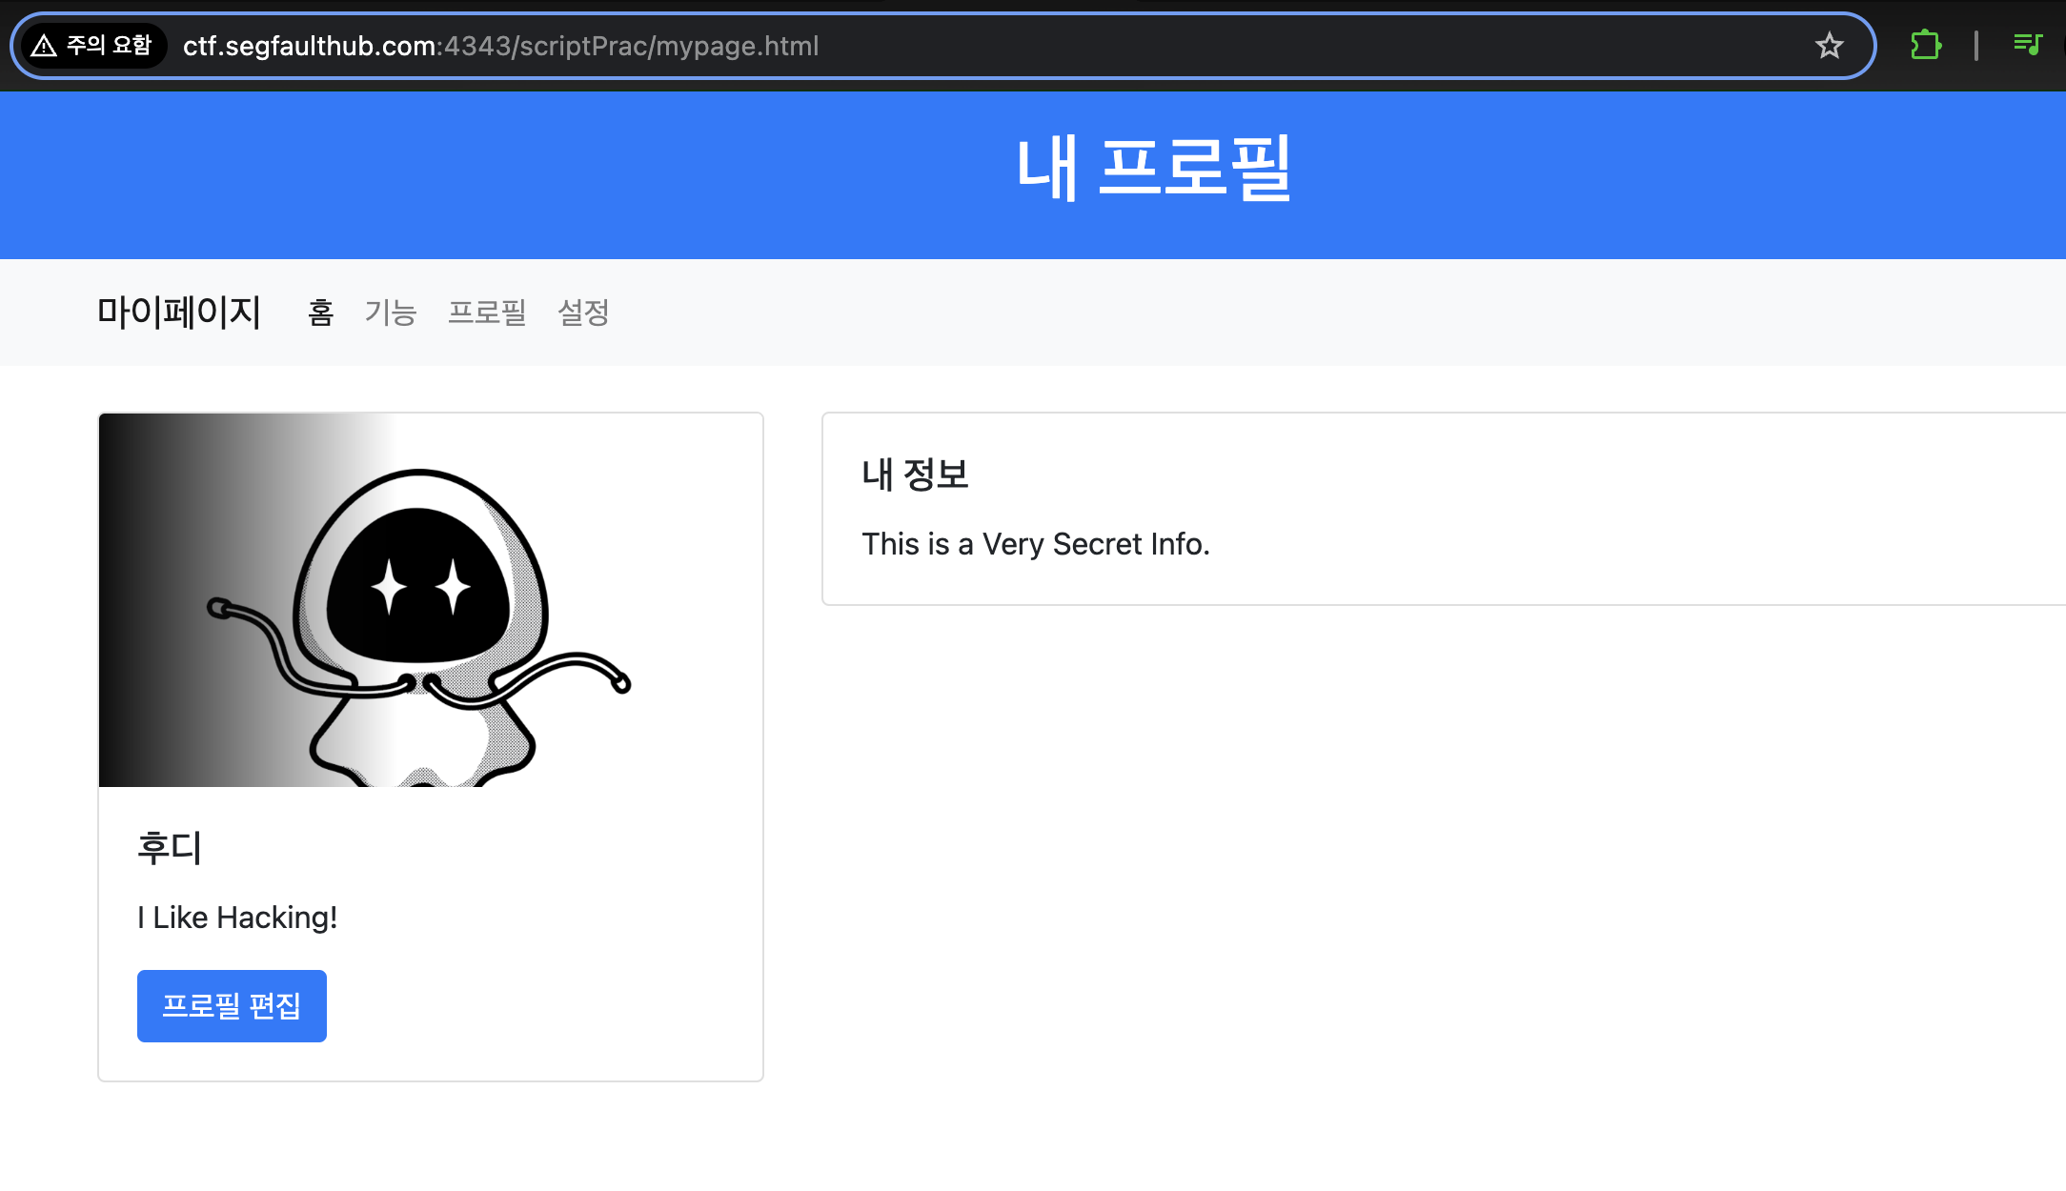Bookmark this page with the star icon
The image size is (2066, 1191).
tap(1829, 46)
